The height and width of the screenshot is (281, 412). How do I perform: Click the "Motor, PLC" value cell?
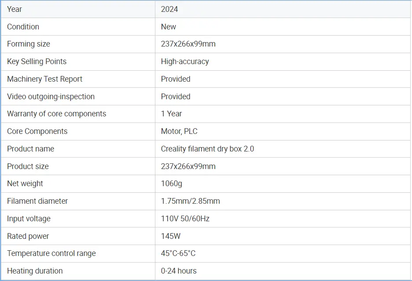(x=179, y=131)
